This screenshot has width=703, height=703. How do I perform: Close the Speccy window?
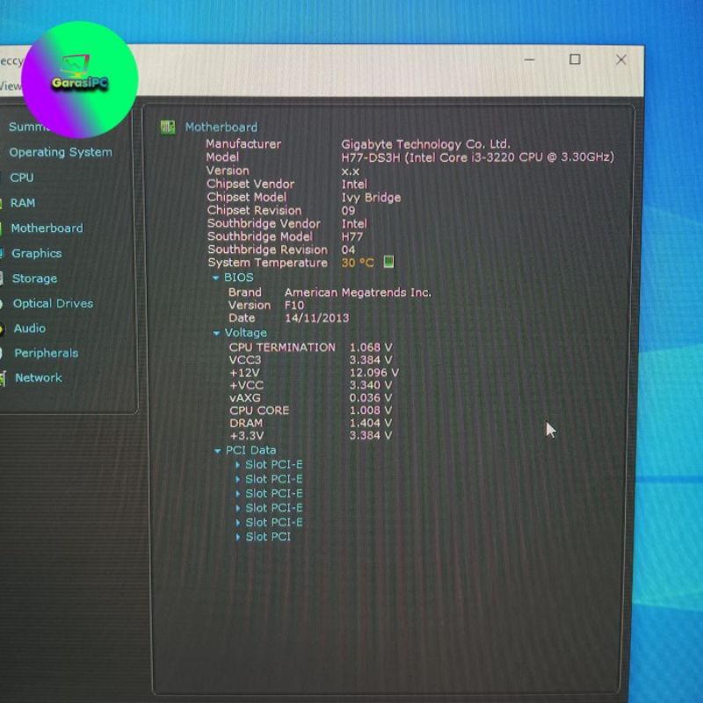click(621, 60)
